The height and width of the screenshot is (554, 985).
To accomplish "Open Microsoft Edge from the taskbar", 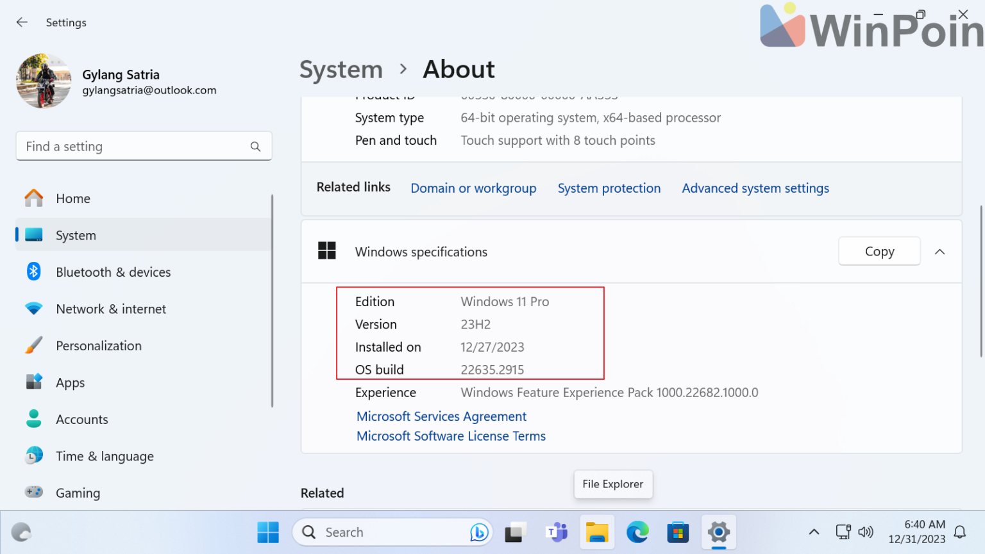I will pos(637,532).
